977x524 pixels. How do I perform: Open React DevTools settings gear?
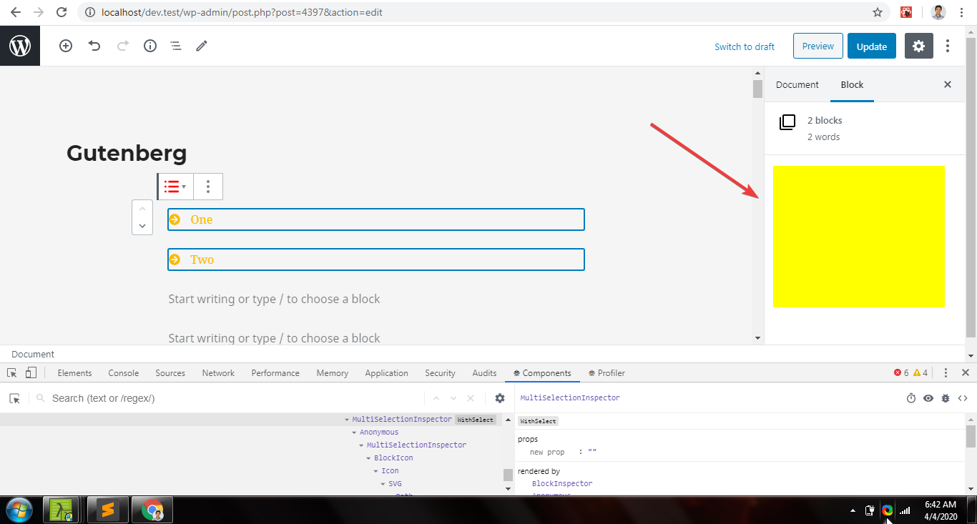[x=500, y=398]
